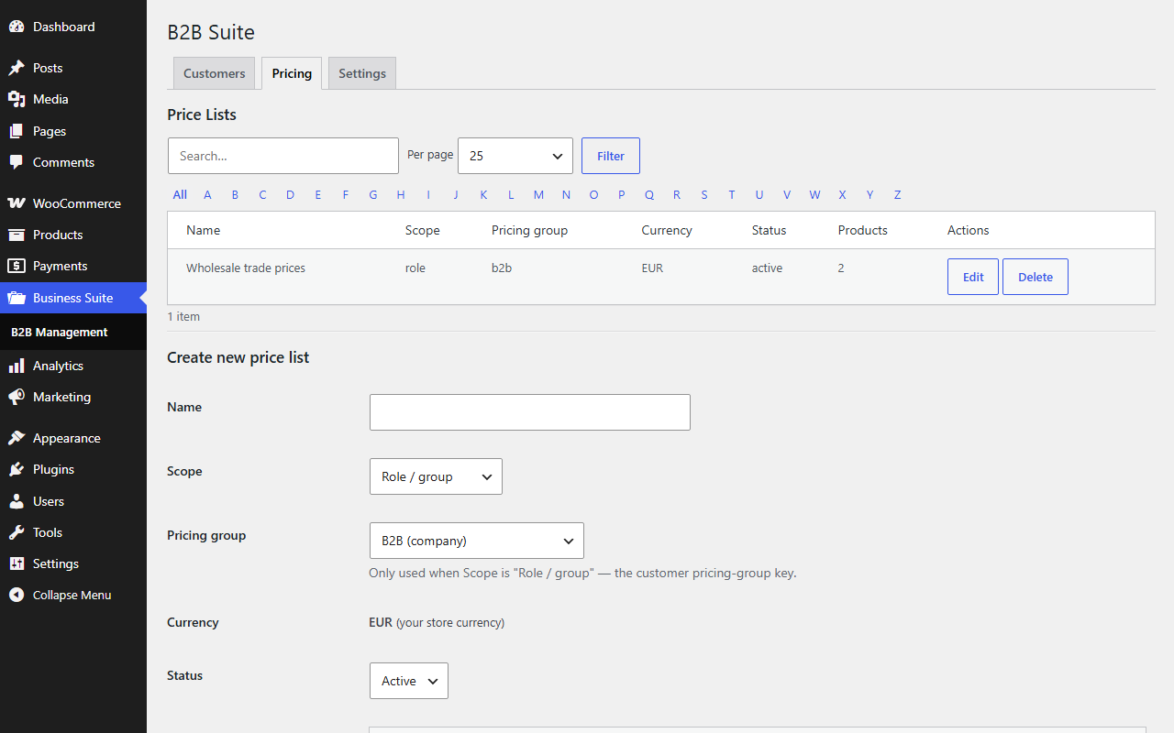This screenshot has width=1174, height=733.
Task: Click the Business Suite folder icon
Action: point(17,298)
